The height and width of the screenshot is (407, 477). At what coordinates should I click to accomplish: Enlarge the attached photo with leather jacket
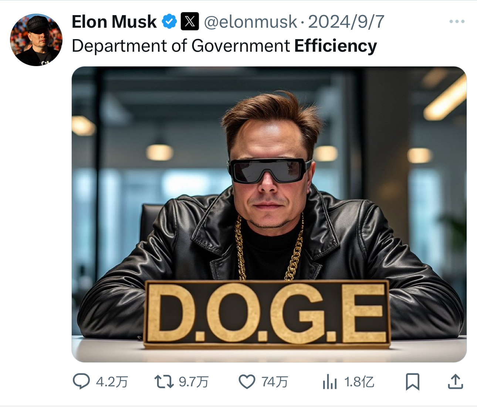(x=269, y=214)
